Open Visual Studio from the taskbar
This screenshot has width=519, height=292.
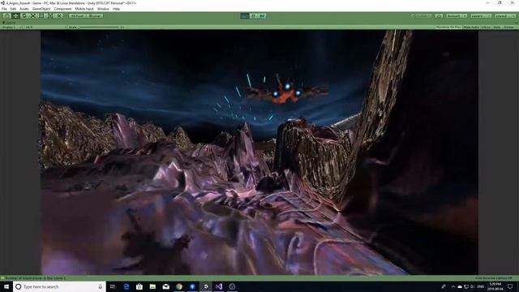click(x=219, y=286)
